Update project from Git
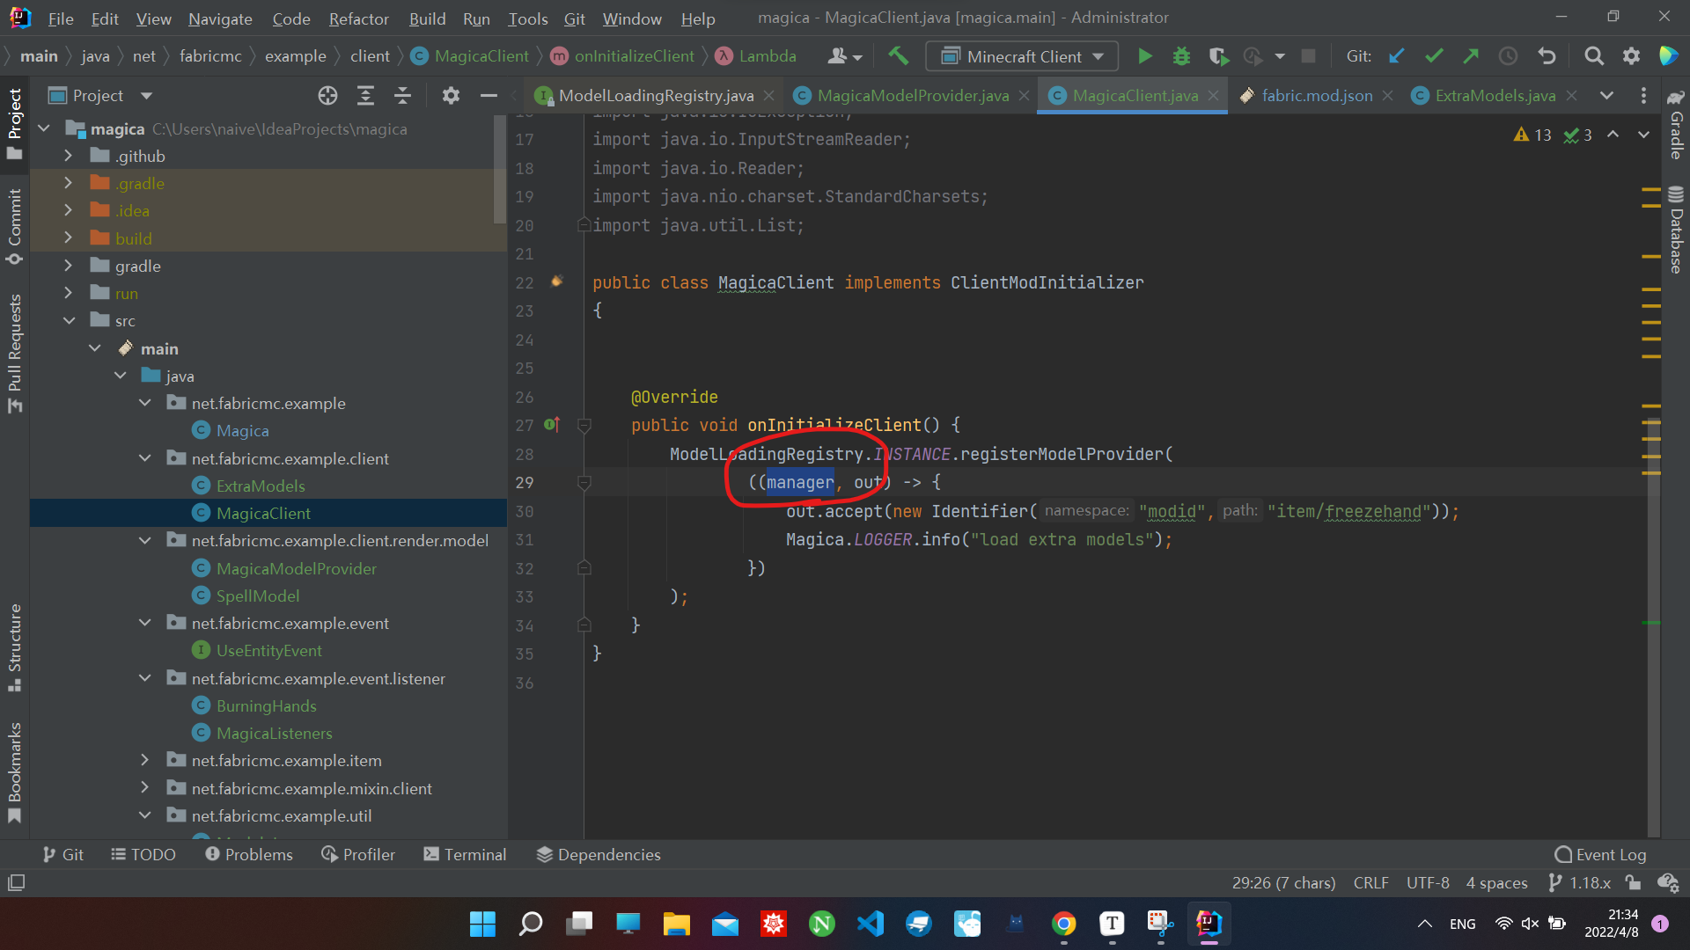Viewport: 1690px width, 950px height. (x=1395, y=55)
